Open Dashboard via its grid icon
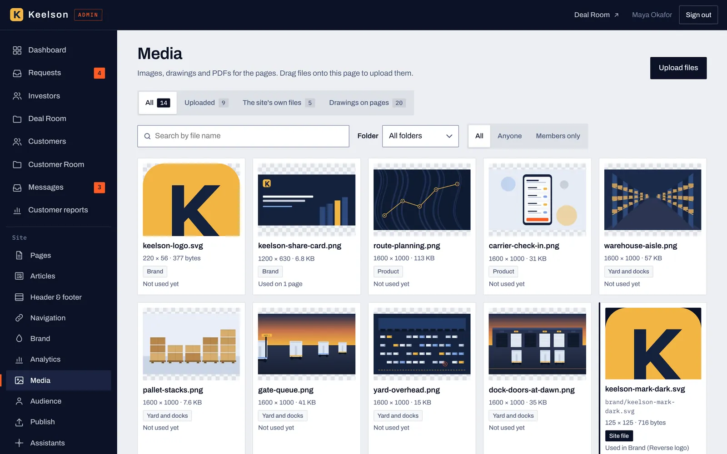The height and width of the screenshot is (454, 727). [17, 50]
